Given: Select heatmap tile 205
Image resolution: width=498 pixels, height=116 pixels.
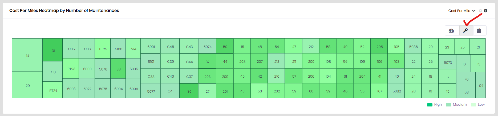Looking at the screenshot, I should pos(379,46).
